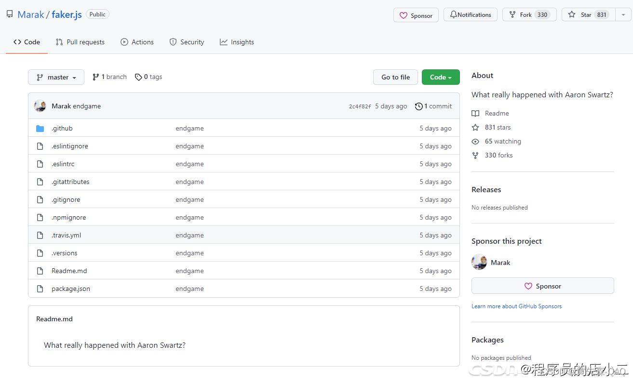Click the .github folder icon
Image resolution: width=633 pixels, height=381 pixels.
[40, 128]
